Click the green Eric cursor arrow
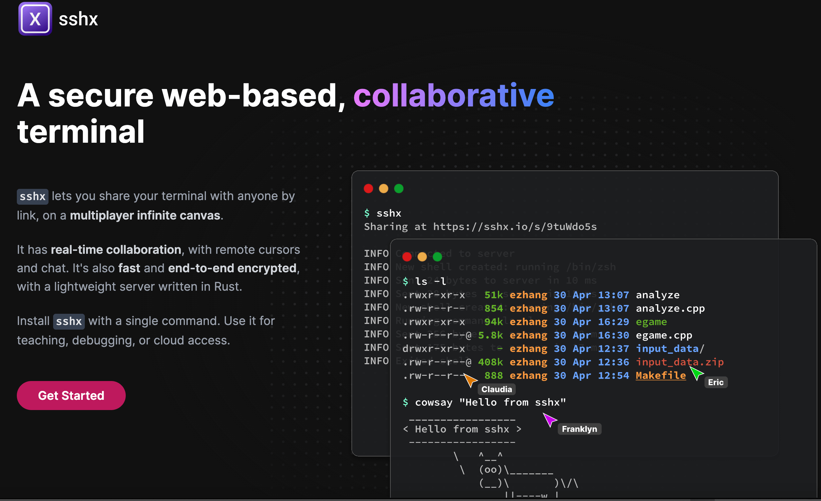 [696, 373]
